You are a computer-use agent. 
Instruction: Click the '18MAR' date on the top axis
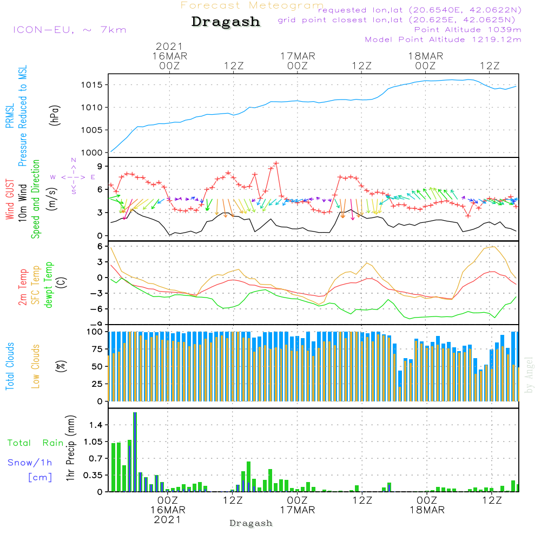[x=426, y=56]
